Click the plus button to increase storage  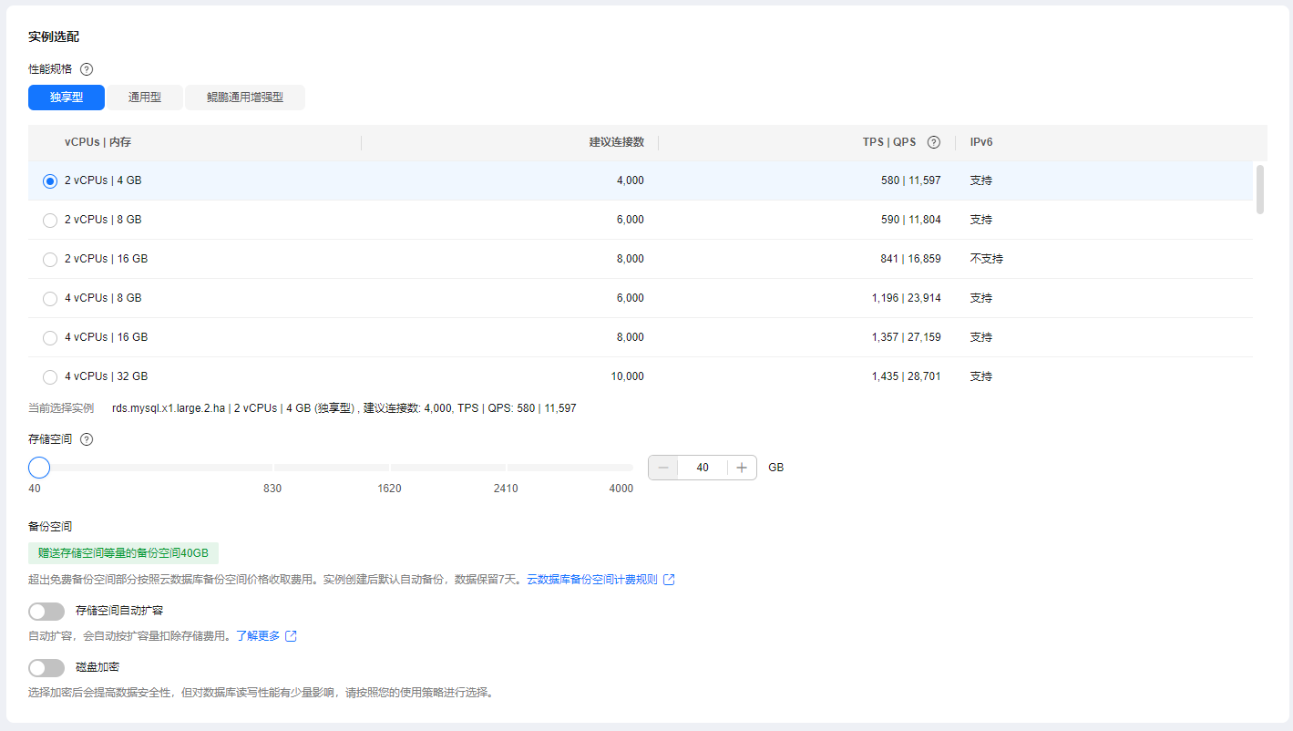742,468
